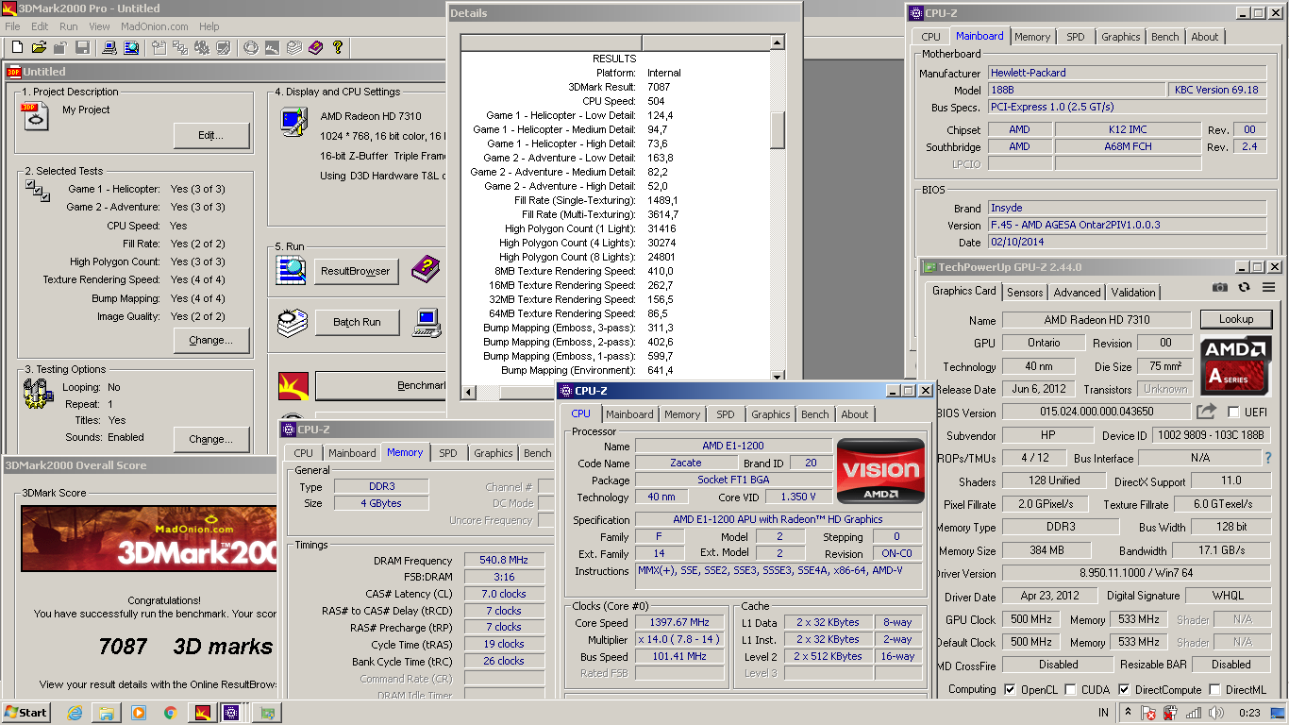This screenshot has width=1289, height=725.
Task: Click the system clock in the taskbar
Action: click(1250, 713)
